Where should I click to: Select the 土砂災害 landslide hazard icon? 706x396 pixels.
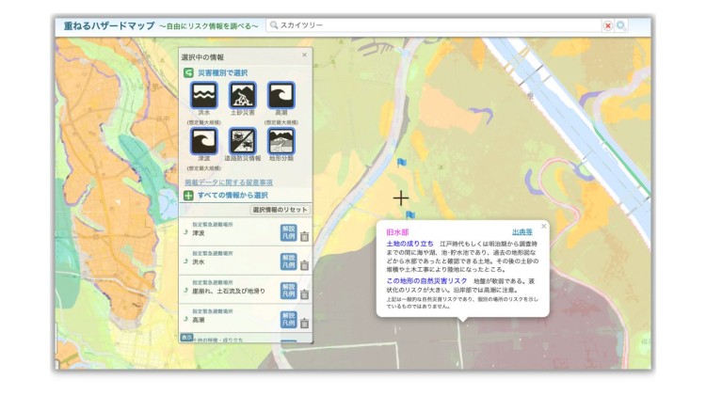click(243, 95)
